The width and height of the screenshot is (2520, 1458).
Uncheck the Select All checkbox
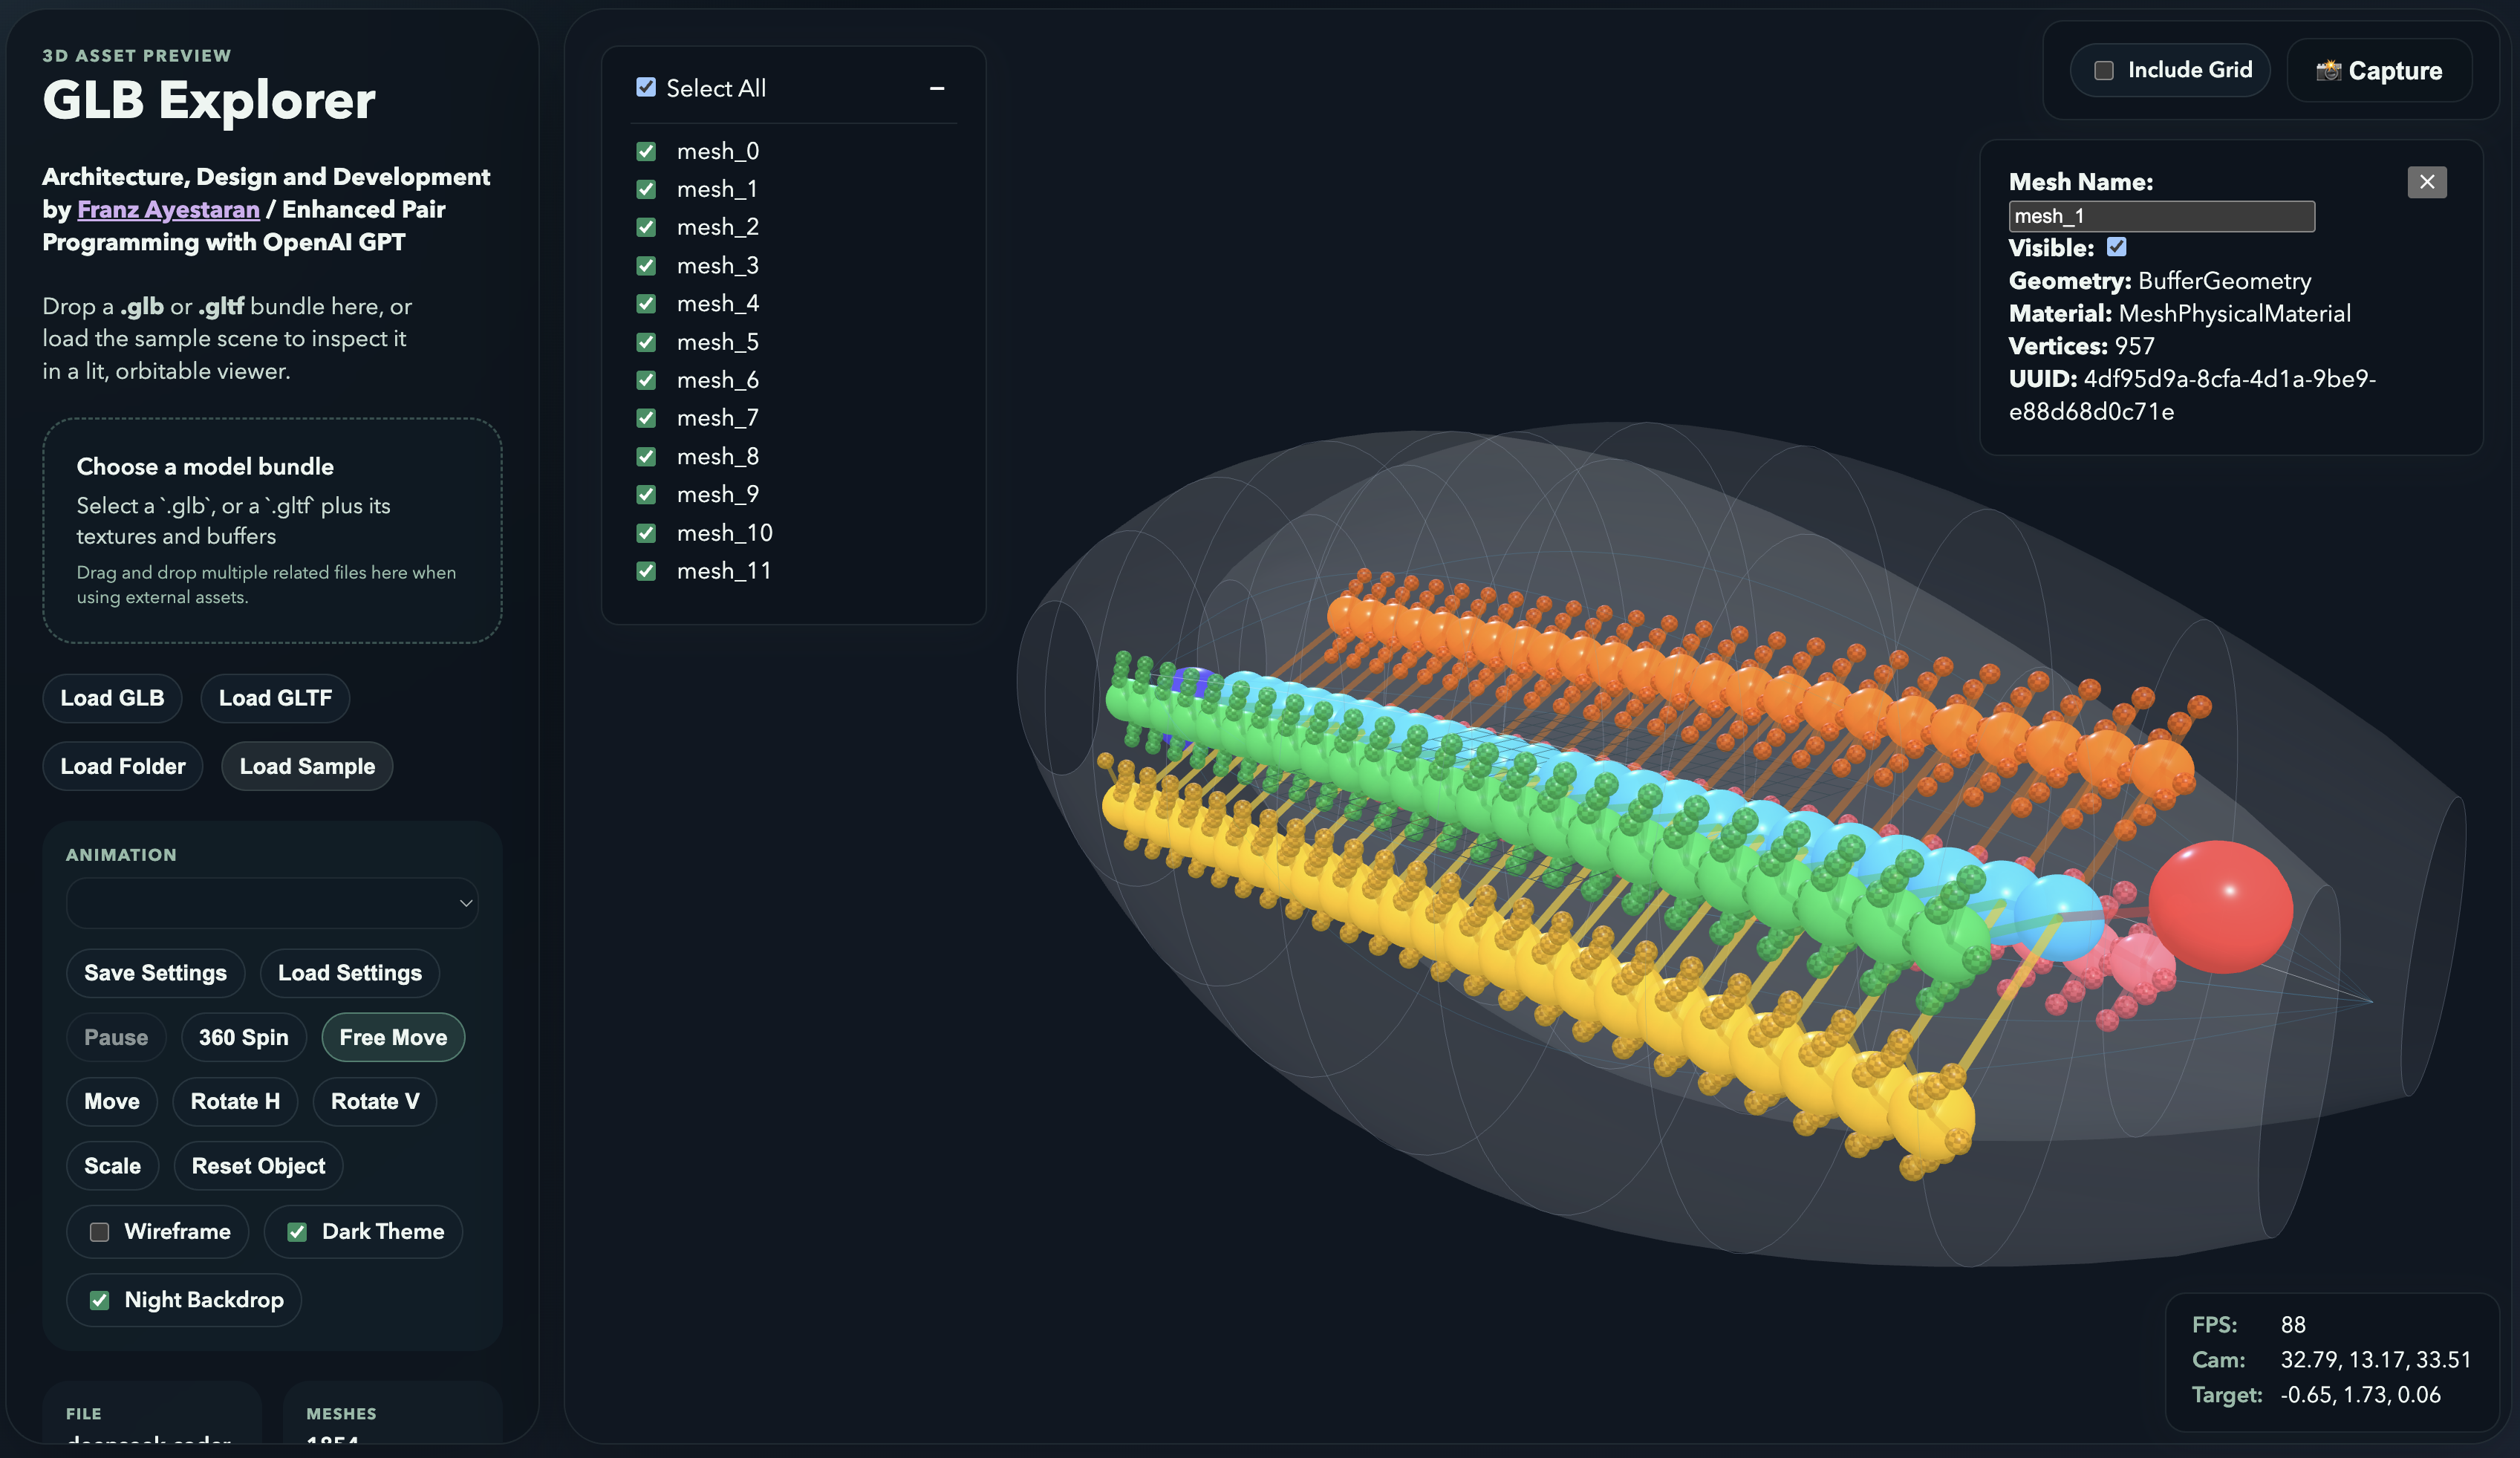646,87
